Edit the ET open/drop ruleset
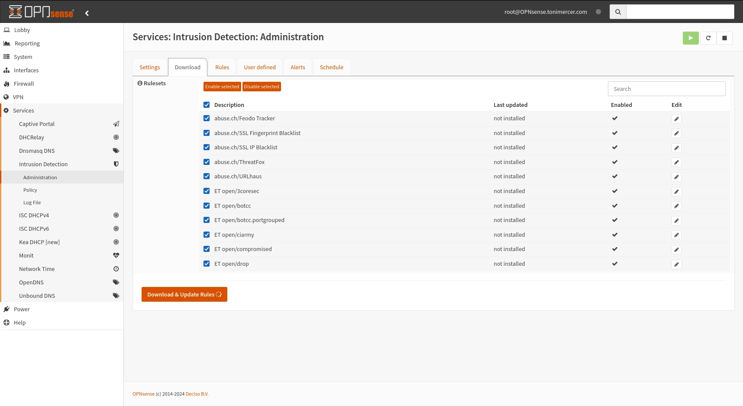This screenshot has height=406, width=743. [x=676, y=264]
